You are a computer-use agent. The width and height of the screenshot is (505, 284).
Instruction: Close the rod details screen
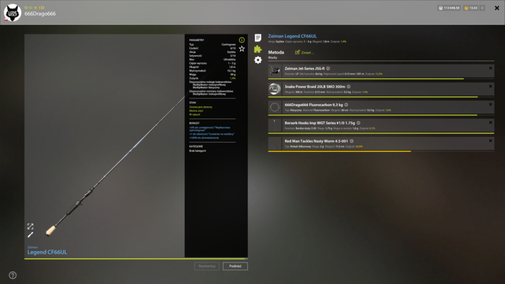(x=496, y=8)
